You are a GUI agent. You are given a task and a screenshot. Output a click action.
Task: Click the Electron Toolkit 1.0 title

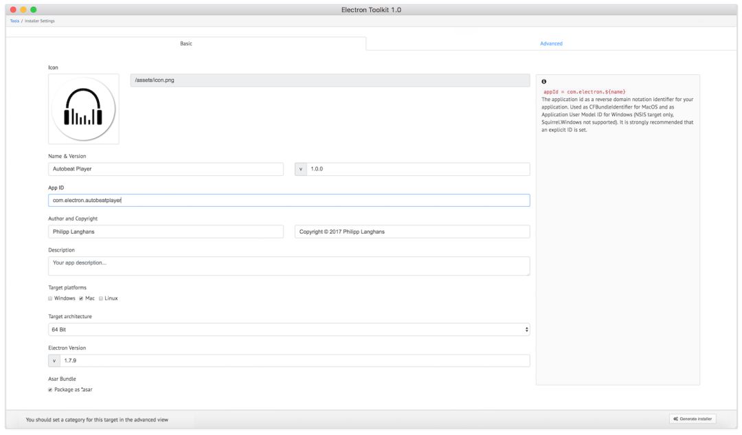372,10
